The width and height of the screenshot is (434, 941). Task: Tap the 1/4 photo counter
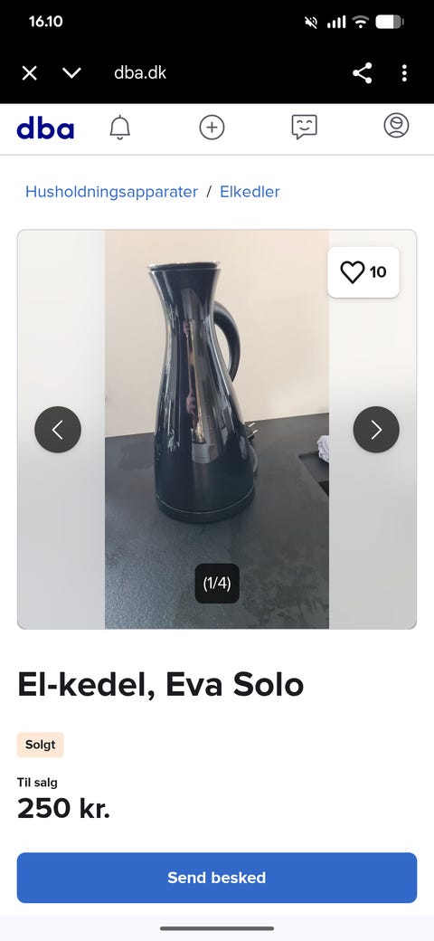(x=217, y=584)
